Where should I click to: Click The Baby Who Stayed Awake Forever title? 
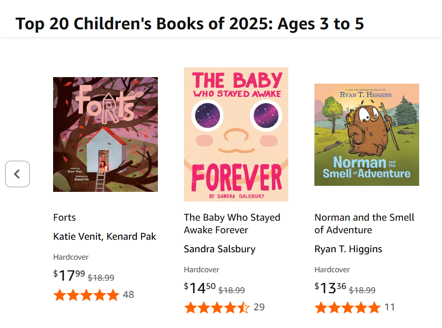pos(232,223)
